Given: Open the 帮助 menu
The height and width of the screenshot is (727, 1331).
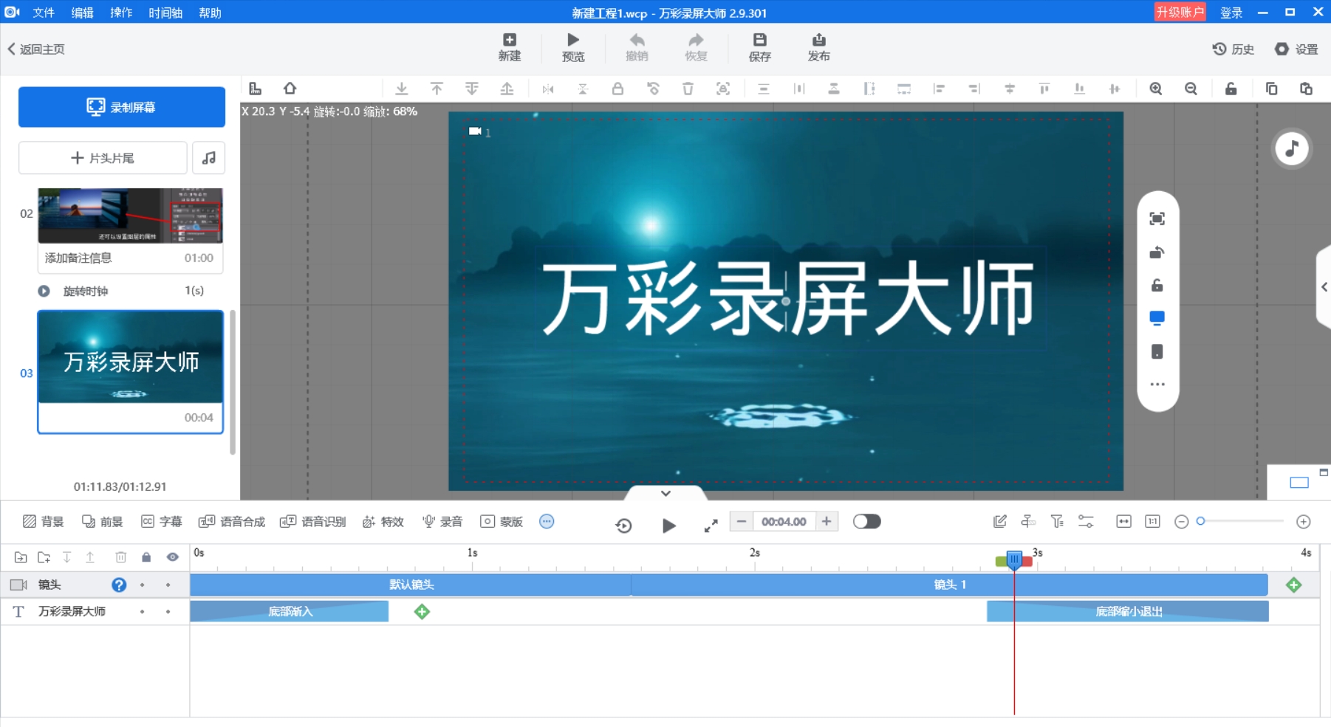Looking at the screenshot, I should coord(210,13).
